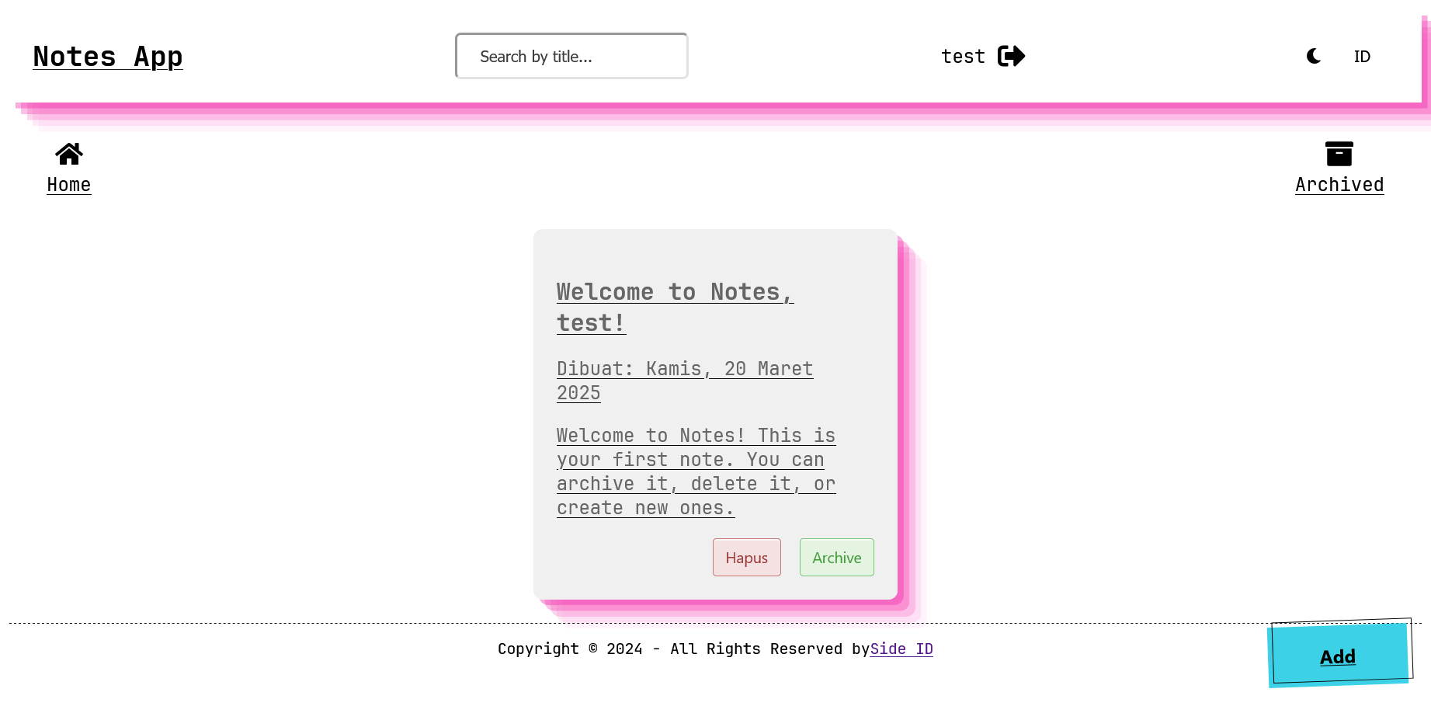Open the Archived box icon
This screenshot has width=1431, height=727.
1339,154
